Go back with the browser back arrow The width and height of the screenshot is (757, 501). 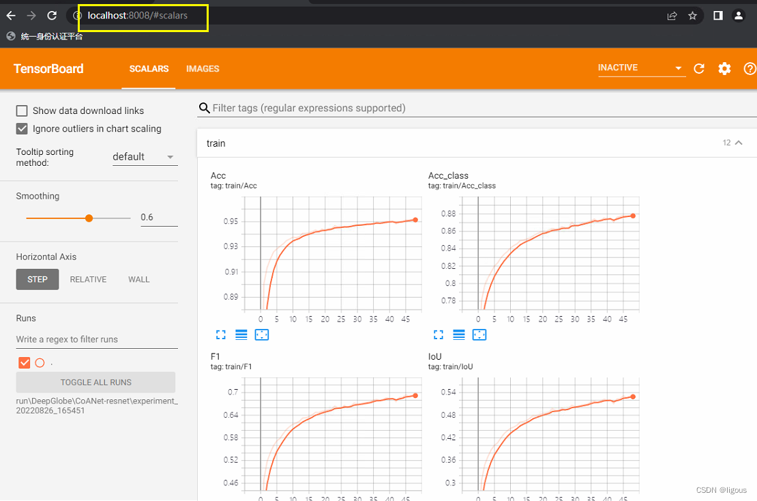click(11, 16)
